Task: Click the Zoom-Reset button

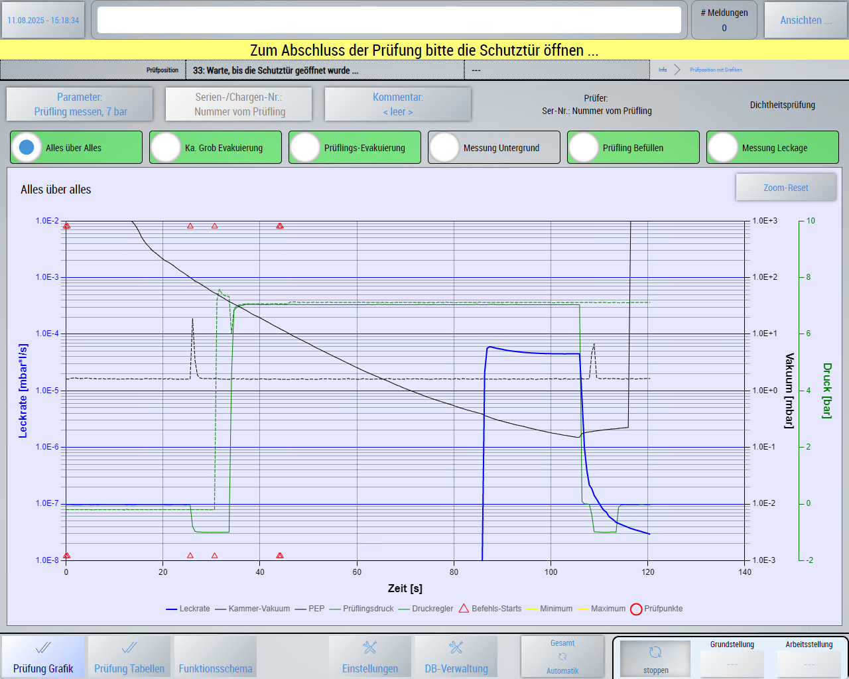Action: click(785, 188)
